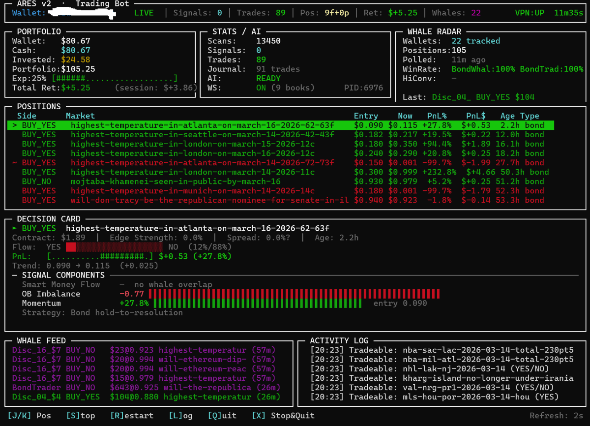Screen dimensions: 590x426
Task: Click the 11m35s uptime timer
Action: pos(569,13)
